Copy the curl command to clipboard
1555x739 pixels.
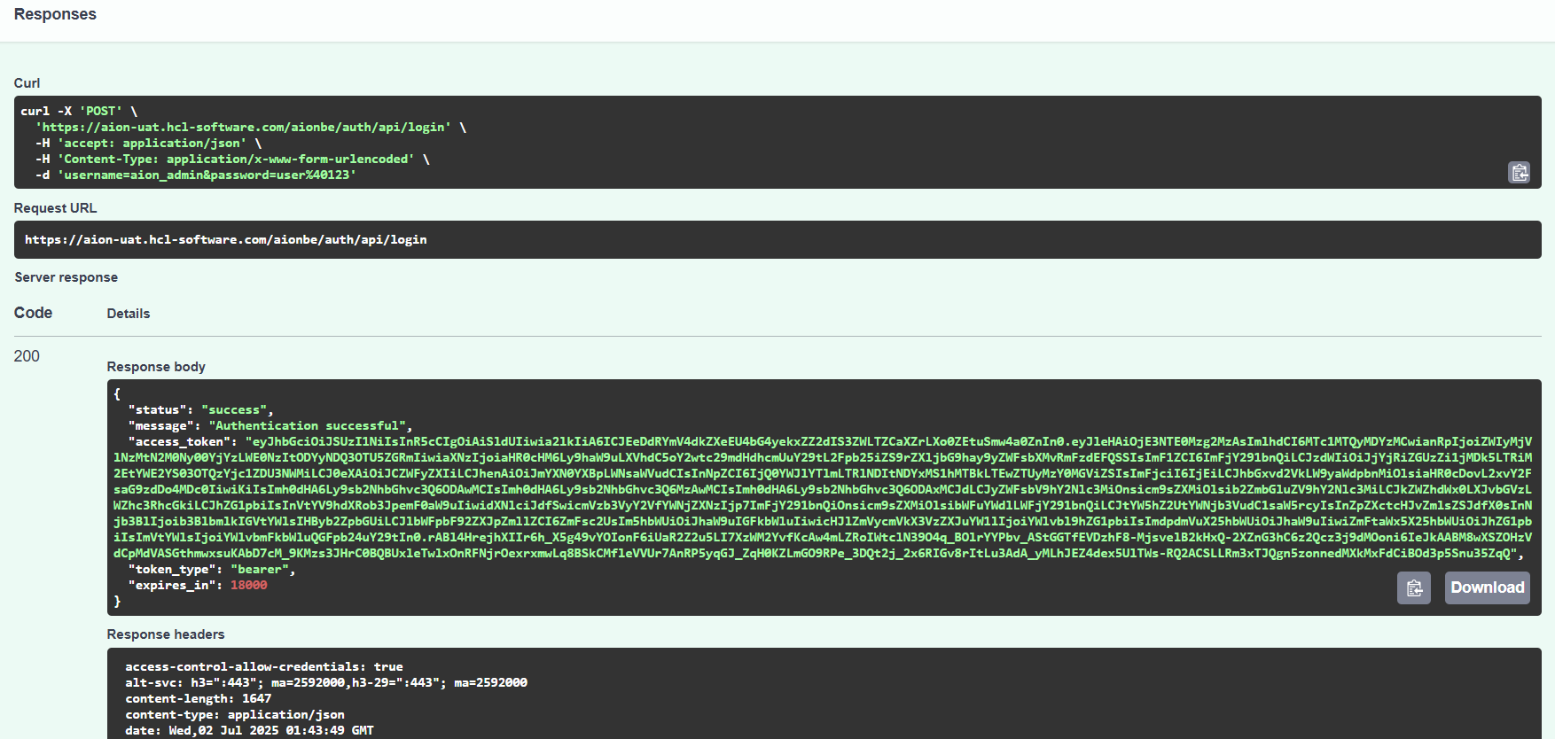(x=1519, y=172)
